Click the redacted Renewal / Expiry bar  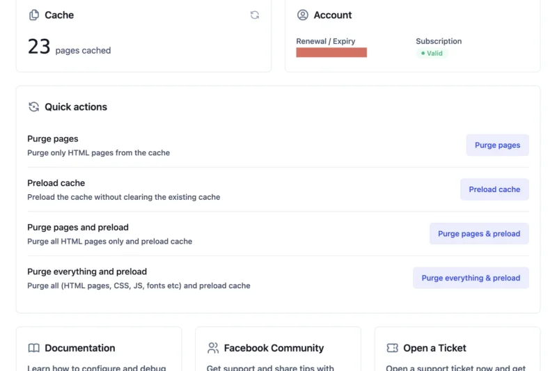click(x=331, y=53)
